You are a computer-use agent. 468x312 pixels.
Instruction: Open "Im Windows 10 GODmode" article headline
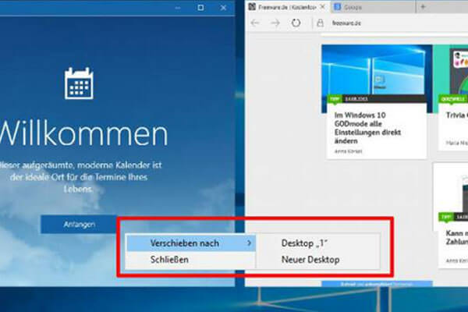tap(367, 128)
